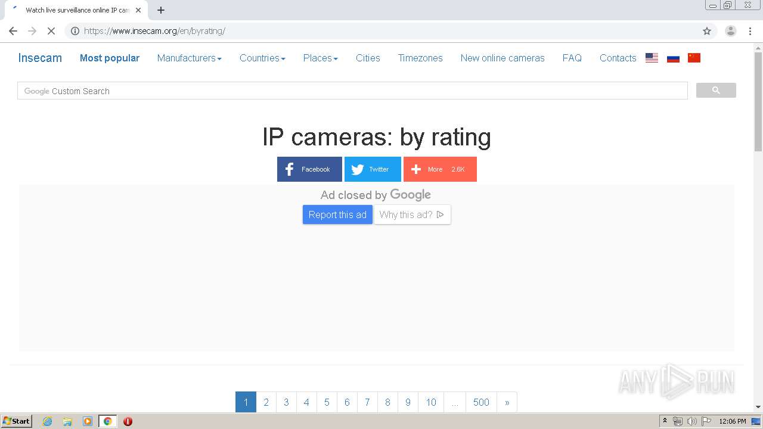The height and width of the screenshot is (429, 763).
Task: Open volume control in system tray
Action: pyautogui.click(x=691, y=421)
